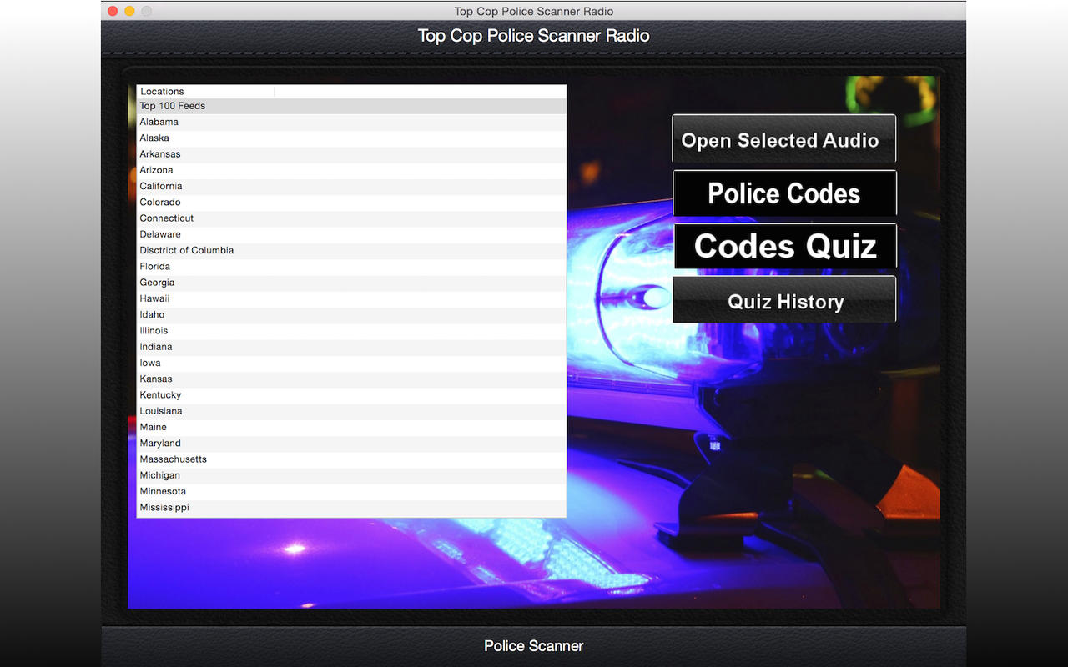Select Delaware from the list

point(351,234)
